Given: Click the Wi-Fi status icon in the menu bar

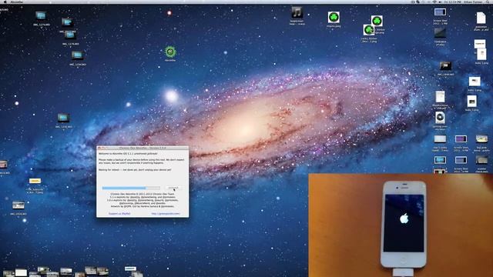Looking at the screenshot, I should [434, 2].
